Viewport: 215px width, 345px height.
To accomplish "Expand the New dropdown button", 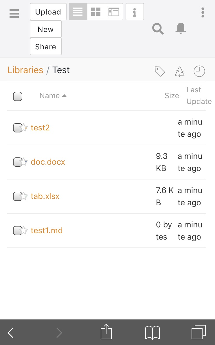I will 45,29.
